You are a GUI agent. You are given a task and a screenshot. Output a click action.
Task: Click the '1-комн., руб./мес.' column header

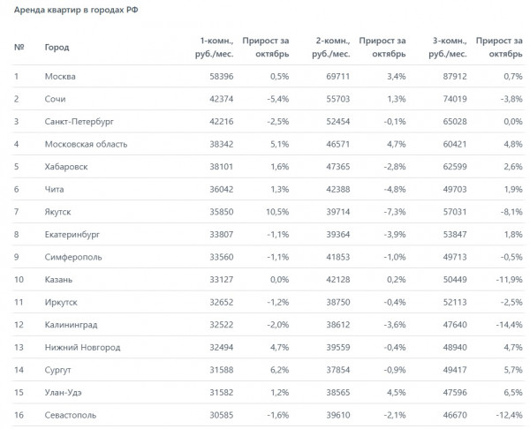point(215,48)
